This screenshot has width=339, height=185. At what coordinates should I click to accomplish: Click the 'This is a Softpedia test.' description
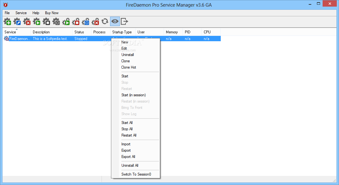(x=50, y=39)
